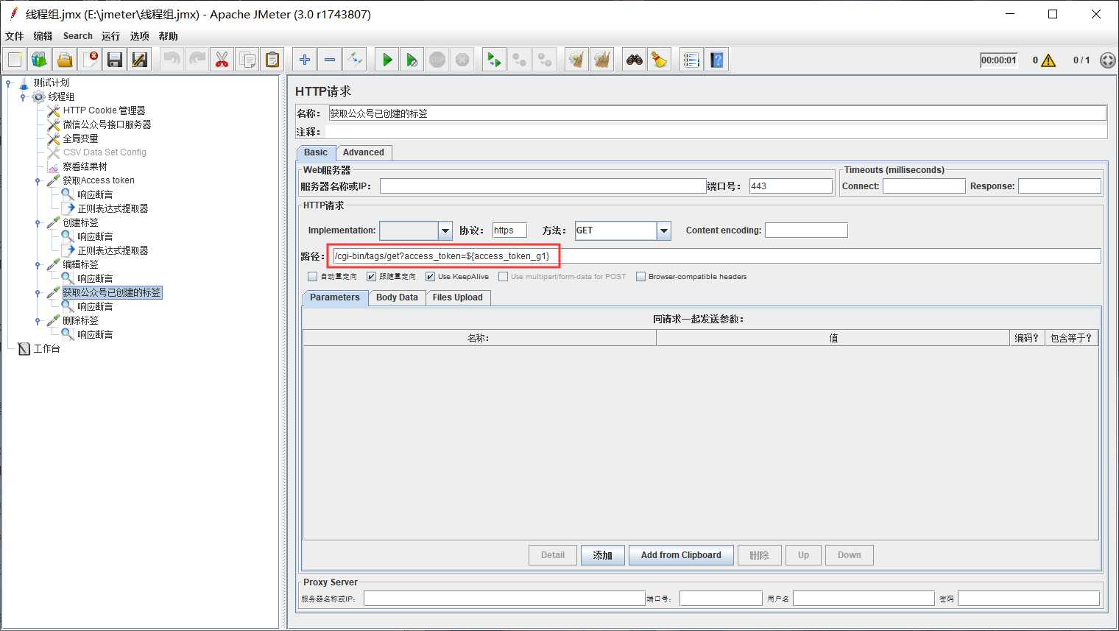This screenshot has width=1119, height=631.
Task: Uncheck the Use KeepAlive checkbox
Action: 431,277
